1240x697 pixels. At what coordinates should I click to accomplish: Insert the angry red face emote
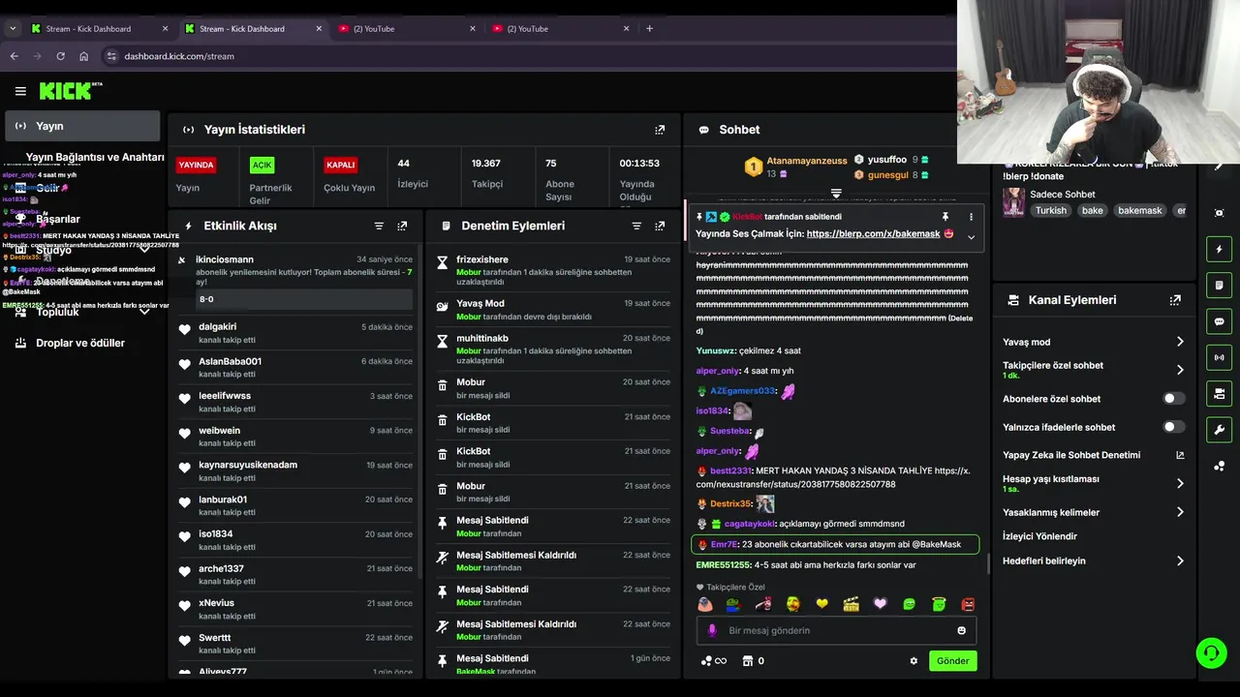click(x=967, y=604)
